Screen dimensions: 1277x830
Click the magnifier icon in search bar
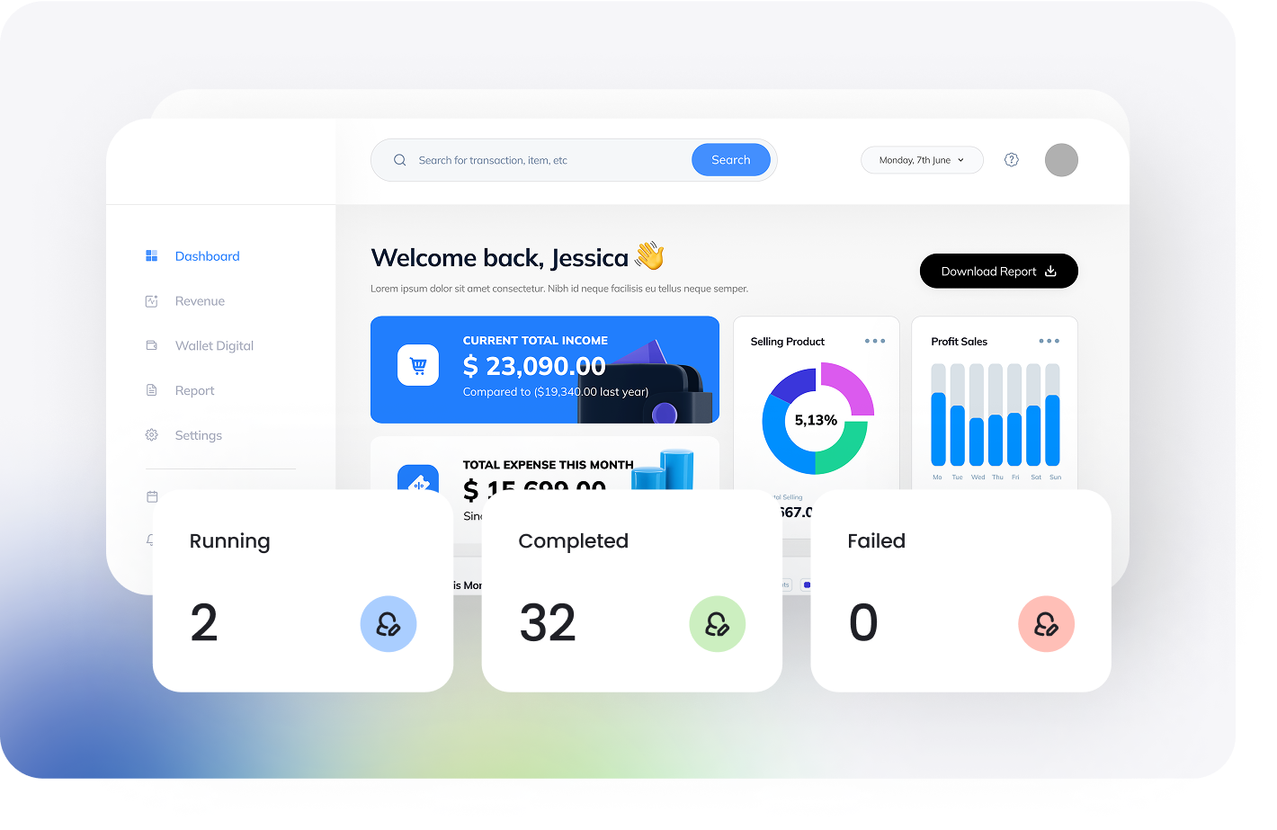coord(400,160)
